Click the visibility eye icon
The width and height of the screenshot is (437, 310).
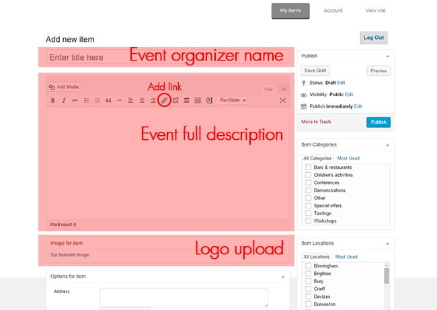point(304,95)
